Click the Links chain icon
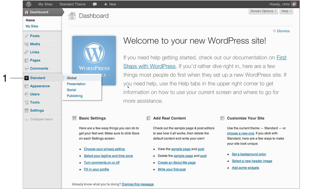320x189 pixels. point(26,52)
